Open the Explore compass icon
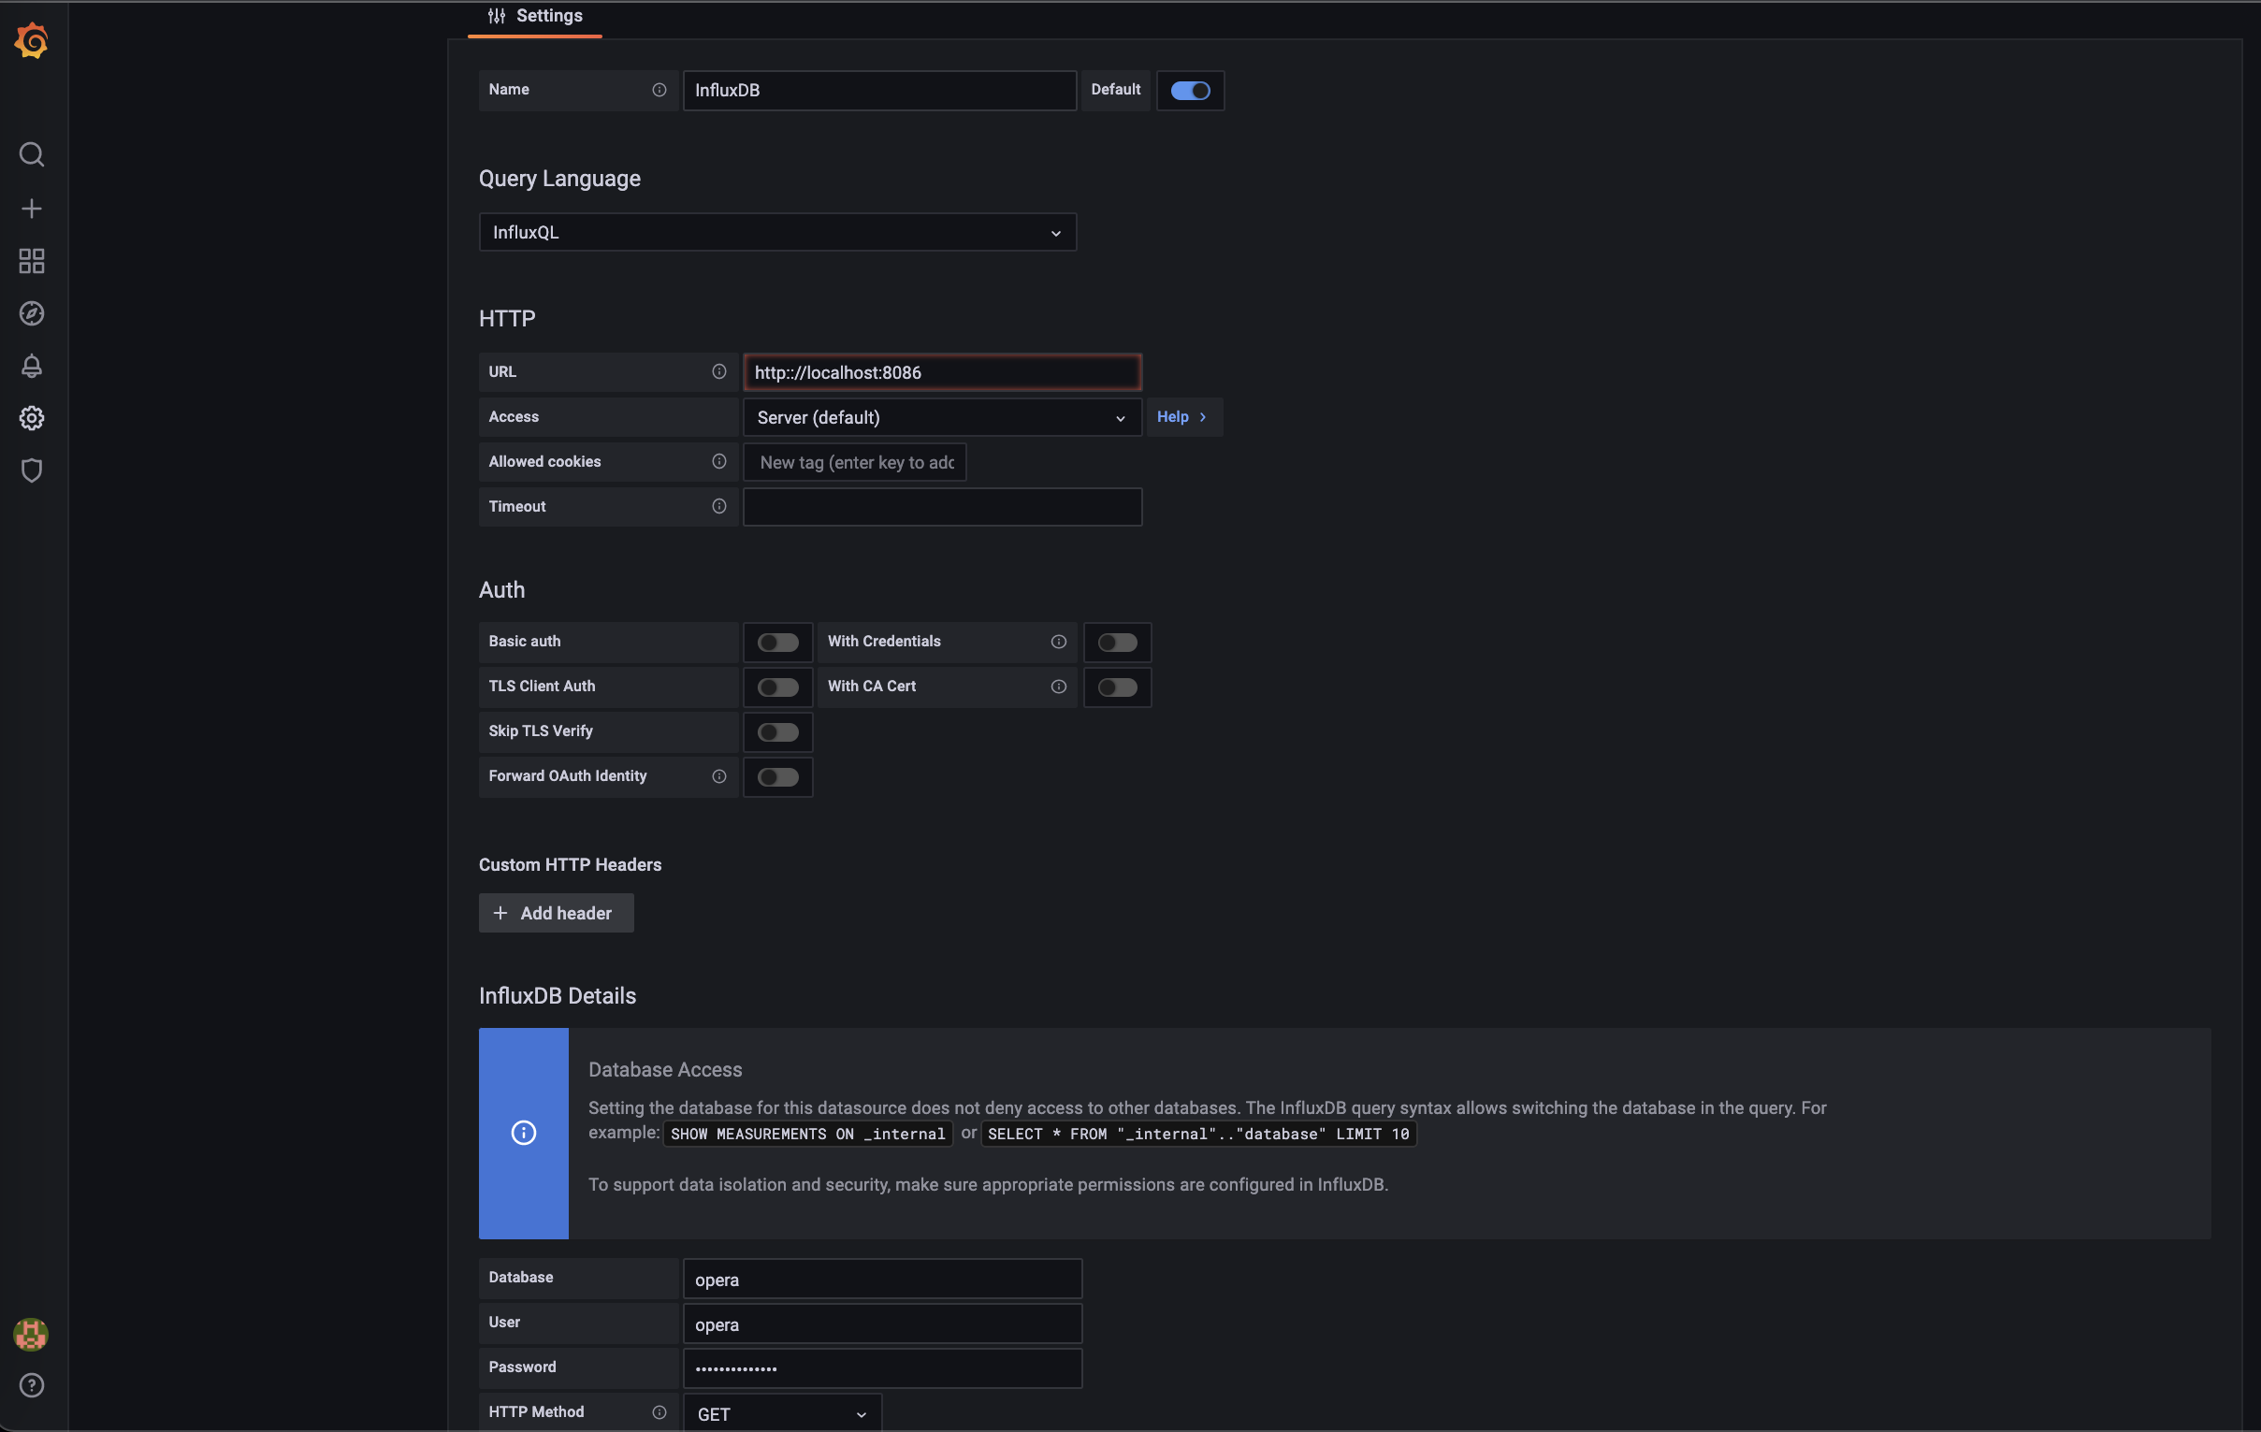Viewport: 2261px width, 1432px height. [x=31, y=313]
